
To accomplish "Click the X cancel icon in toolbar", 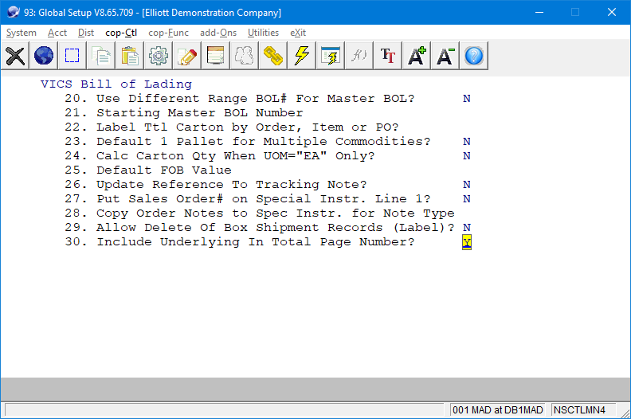I will (15, 56).
